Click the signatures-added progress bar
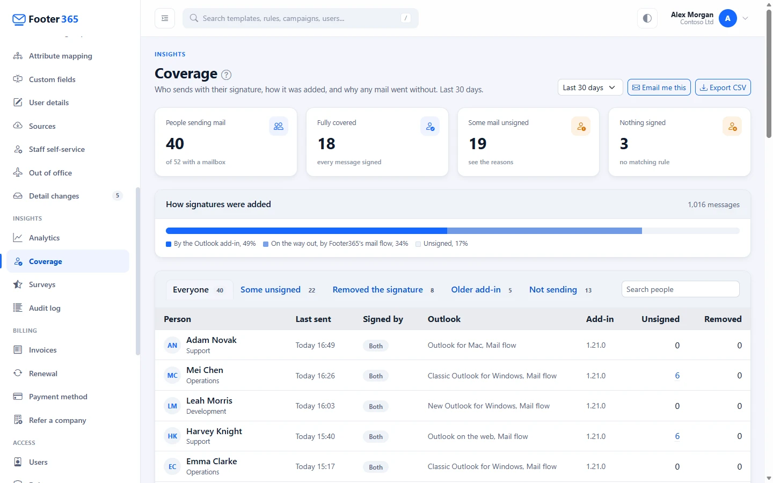This screenshot has width=773, height=483. [453, 231]
